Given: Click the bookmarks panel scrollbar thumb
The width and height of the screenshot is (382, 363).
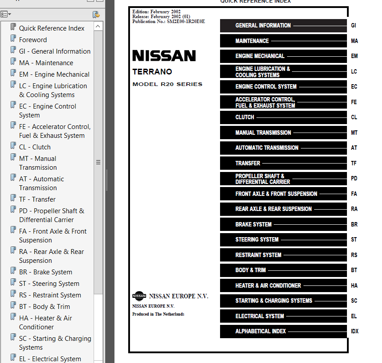Looking at the screenshot, I should 98,162.
